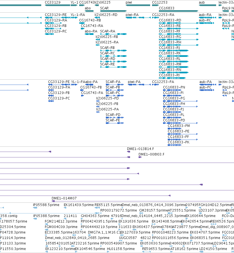Viewport: 234px width, 253px height.
Task: Select the SCAR gene span
Action: point(113,11)
